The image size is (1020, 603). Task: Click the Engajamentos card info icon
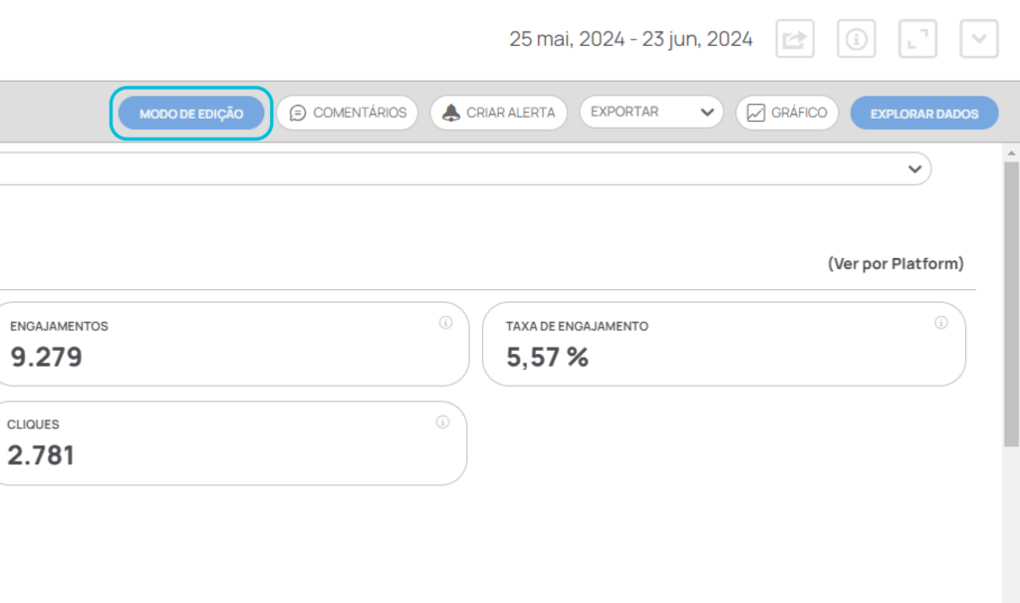point(445,322)
